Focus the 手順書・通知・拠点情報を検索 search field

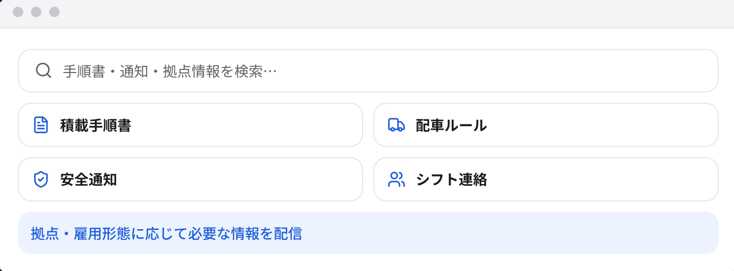pyautogui.click(x=368, y=71)
